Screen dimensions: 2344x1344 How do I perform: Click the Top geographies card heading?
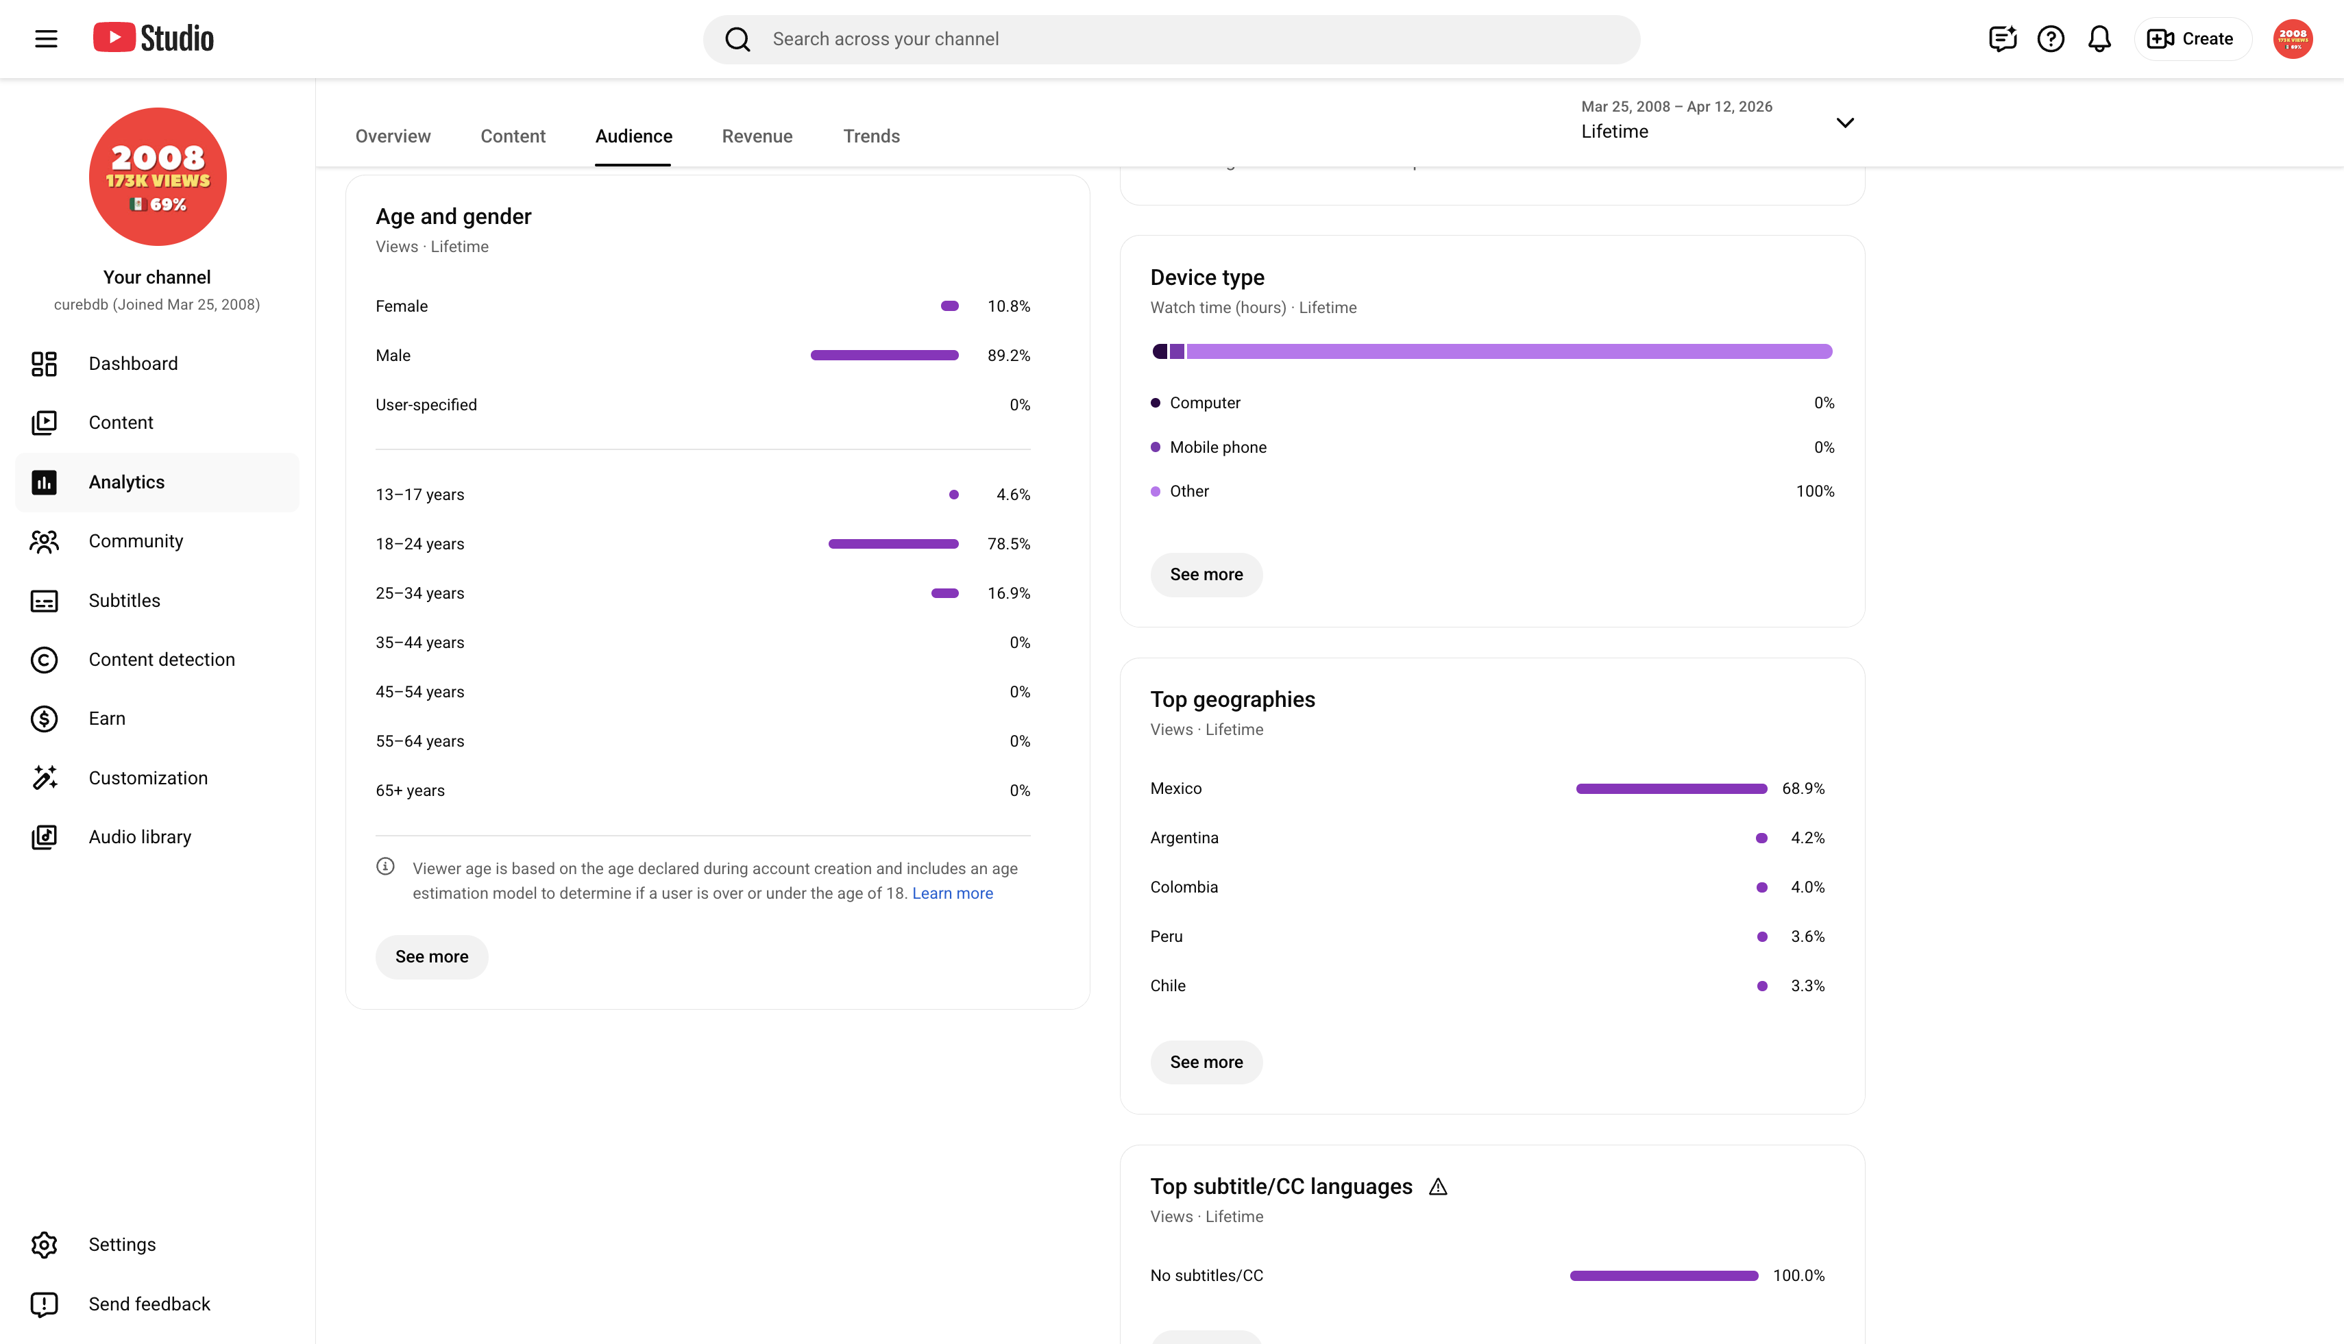point(1232,699)
